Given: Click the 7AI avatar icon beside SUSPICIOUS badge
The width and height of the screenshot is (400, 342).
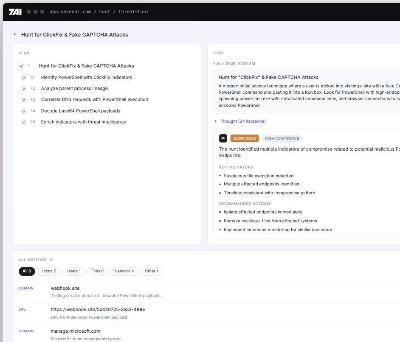Looking at the screenshot, I should coord(223,138).
